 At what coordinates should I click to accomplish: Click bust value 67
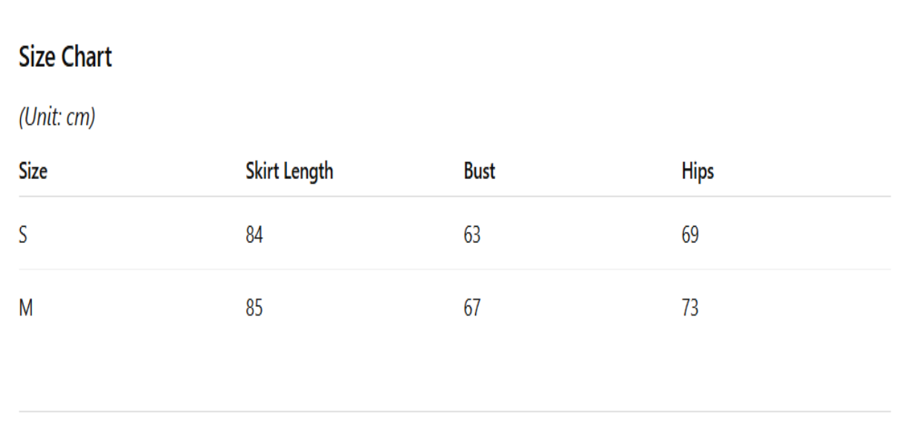click(472, 308)
